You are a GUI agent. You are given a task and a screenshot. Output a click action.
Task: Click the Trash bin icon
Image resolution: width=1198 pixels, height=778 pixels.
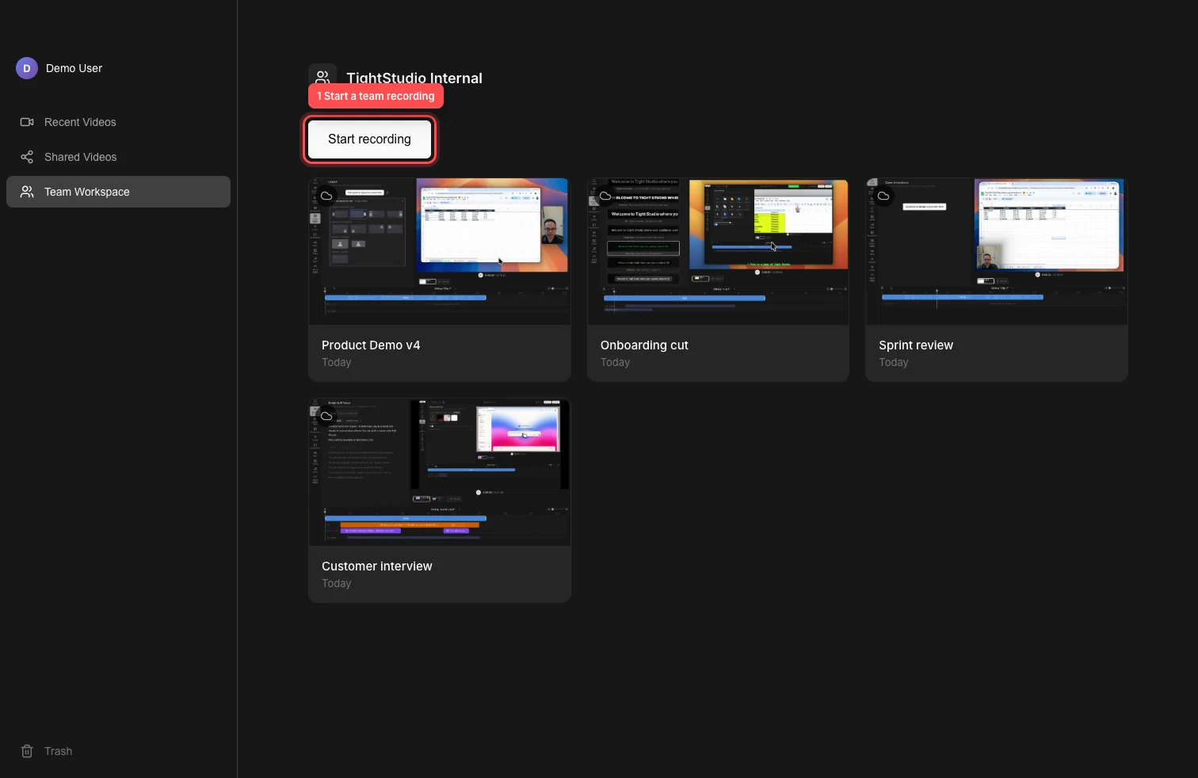[27, 751]
